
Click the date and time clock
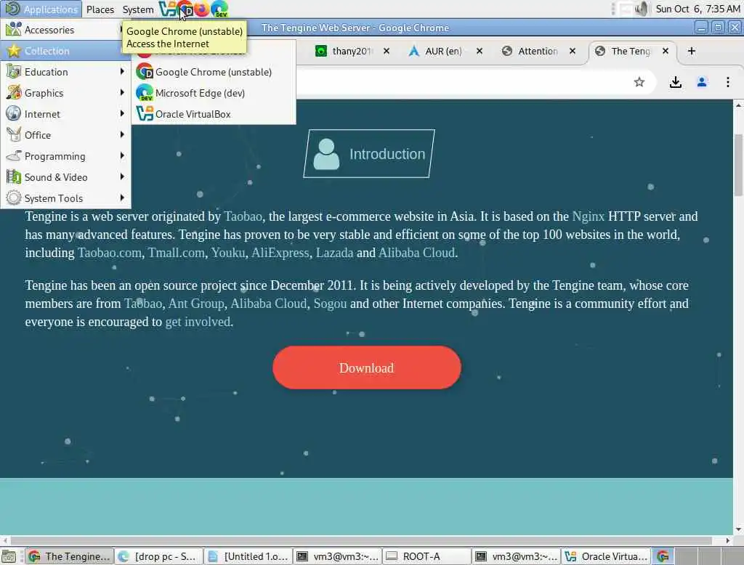[697, 9]
